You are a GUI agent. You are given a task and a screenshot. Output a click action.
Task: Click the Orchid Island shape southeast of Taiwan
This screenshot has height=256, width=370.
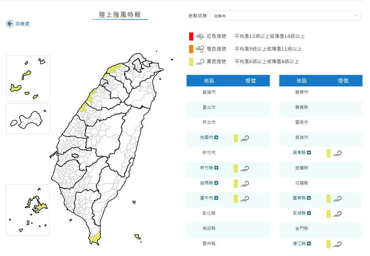(137, 237)
